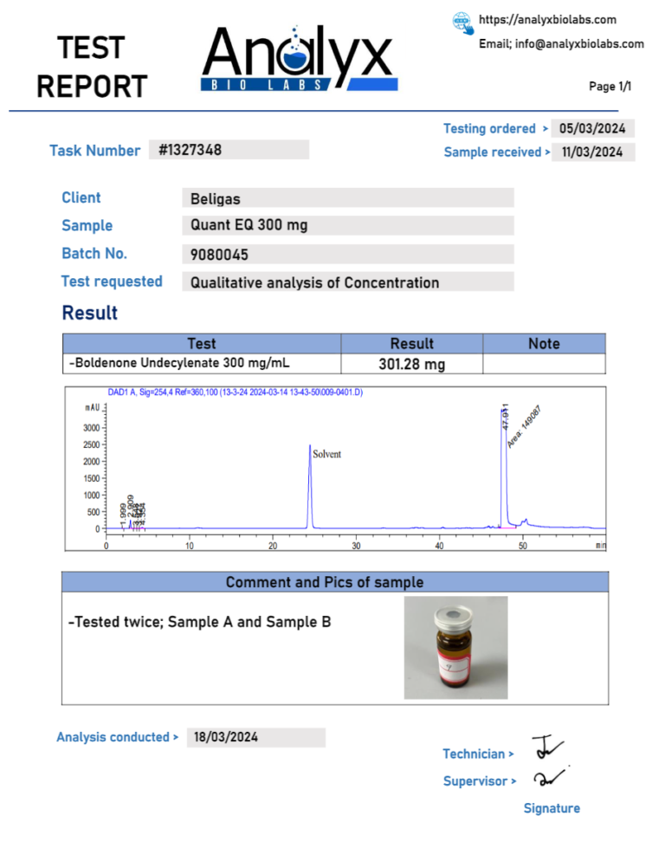This screenshot has height=861, width=665.
Task: Click the Note column header
Action: click(544, 344)
